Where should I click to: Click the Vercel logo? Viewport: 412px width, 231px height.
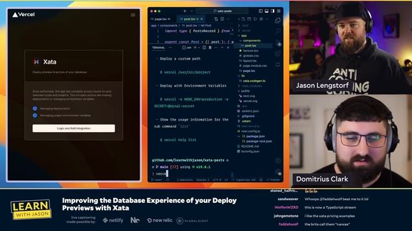(23, 15)
